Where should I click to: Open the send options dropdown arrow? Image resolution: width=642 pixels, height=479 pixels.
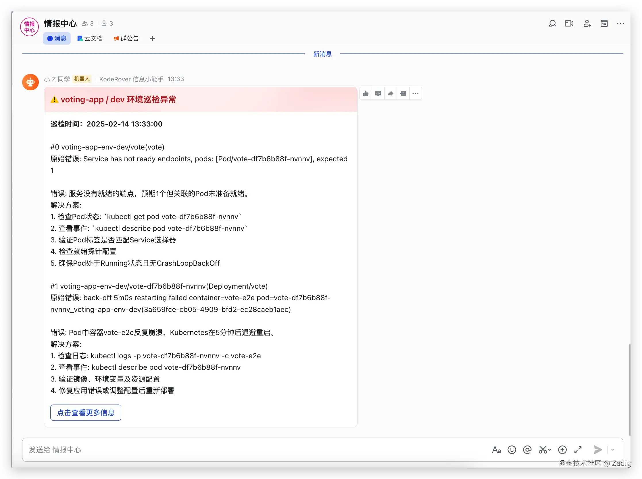(x=613, y=450)
